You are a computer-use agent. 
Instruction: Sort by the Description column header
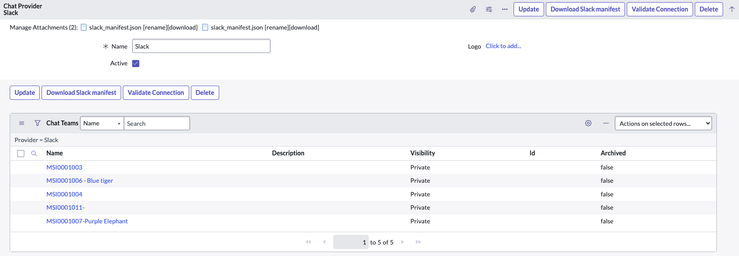click(x=288, y=153)
